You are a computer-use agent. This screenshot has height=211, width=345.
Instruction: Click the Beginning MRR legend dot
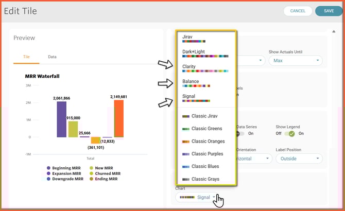tap(48, 168)
